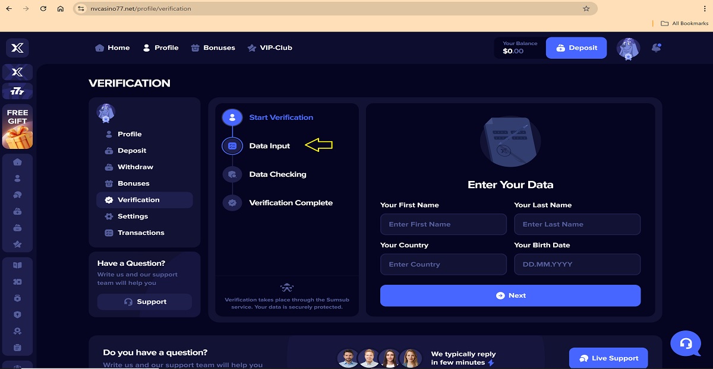The image size is (713, 369).
Task: Select the 777 slots sidebar icon
Action: pyautogui.click(x=17, y=91)
